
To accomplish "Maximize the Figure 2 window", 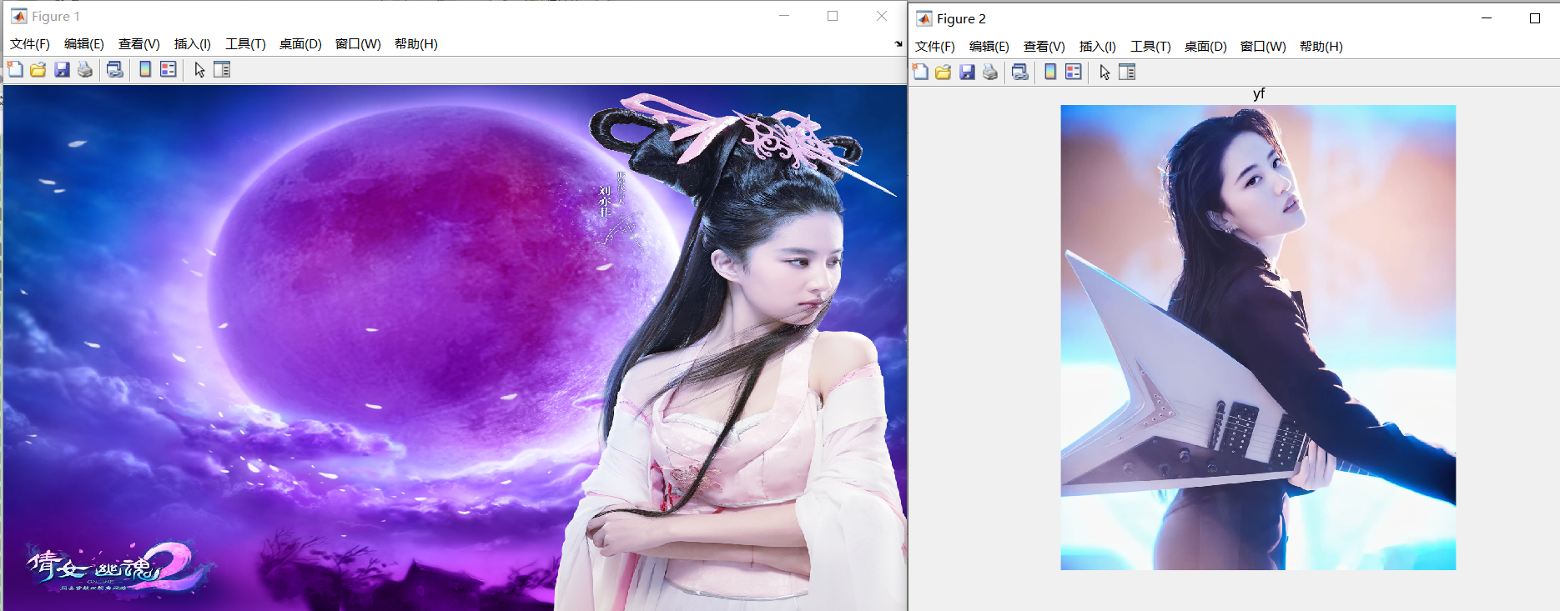I will point(1535,18).
